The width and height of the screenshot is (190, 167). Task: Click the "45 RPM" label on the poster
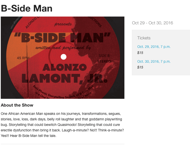[23, 58]
